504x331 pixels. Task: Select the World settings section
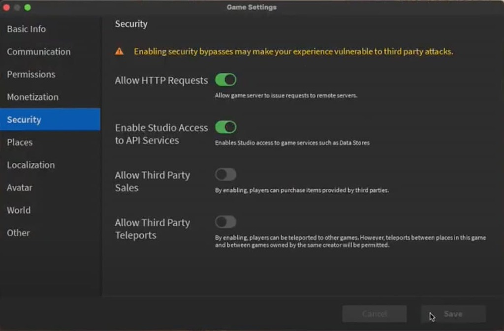point(19,210)
